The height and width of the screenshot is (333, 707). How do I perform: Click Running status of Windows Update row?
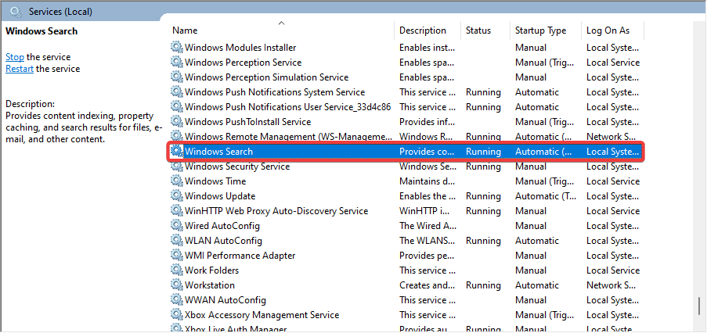coord(483,195)
